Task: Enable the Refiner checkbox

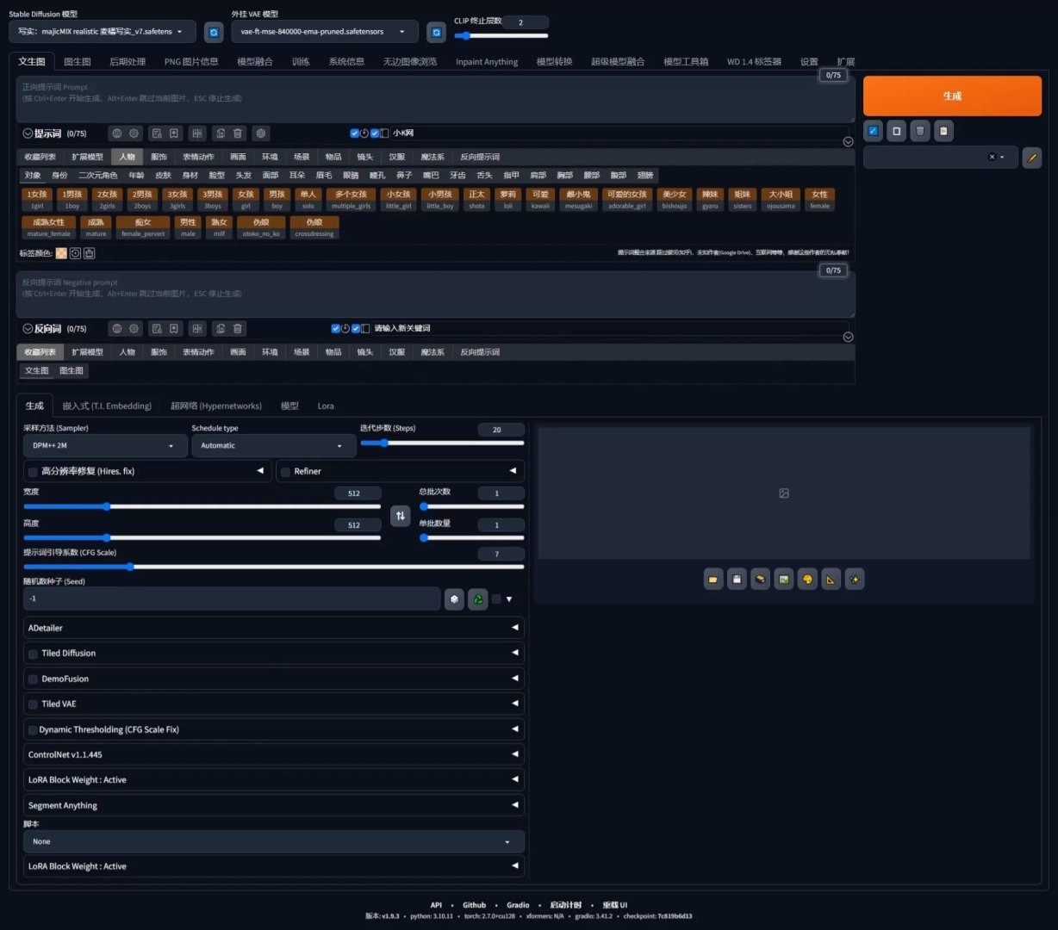Action: 285,472
